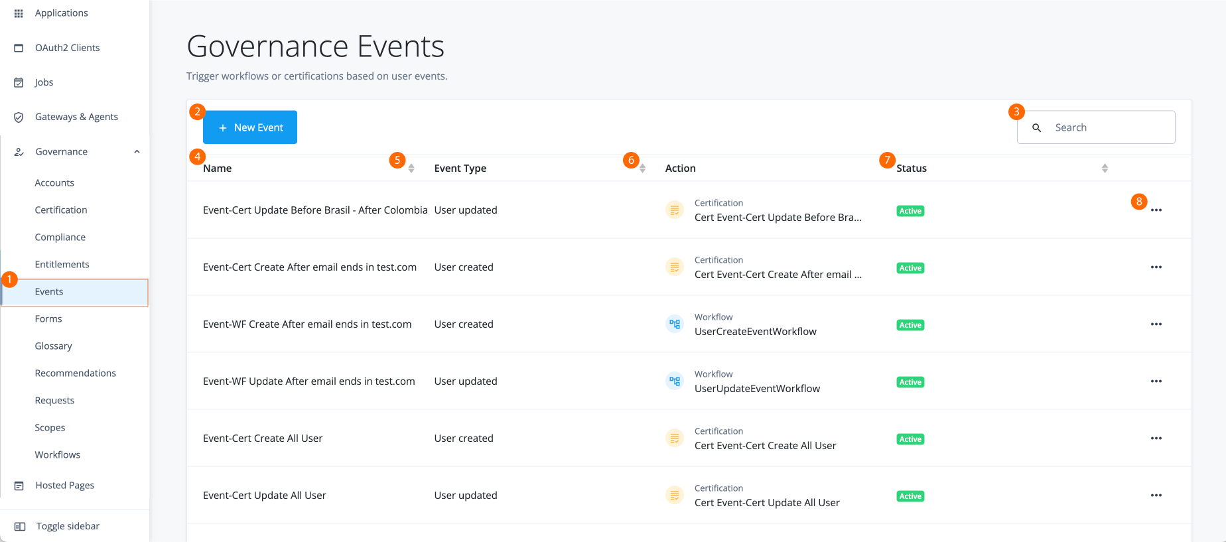Select 'Event-Cert Update Before Brasil - After Colombia' name
The width and height of the screenshot is (1226, 542).
(315, 210)
